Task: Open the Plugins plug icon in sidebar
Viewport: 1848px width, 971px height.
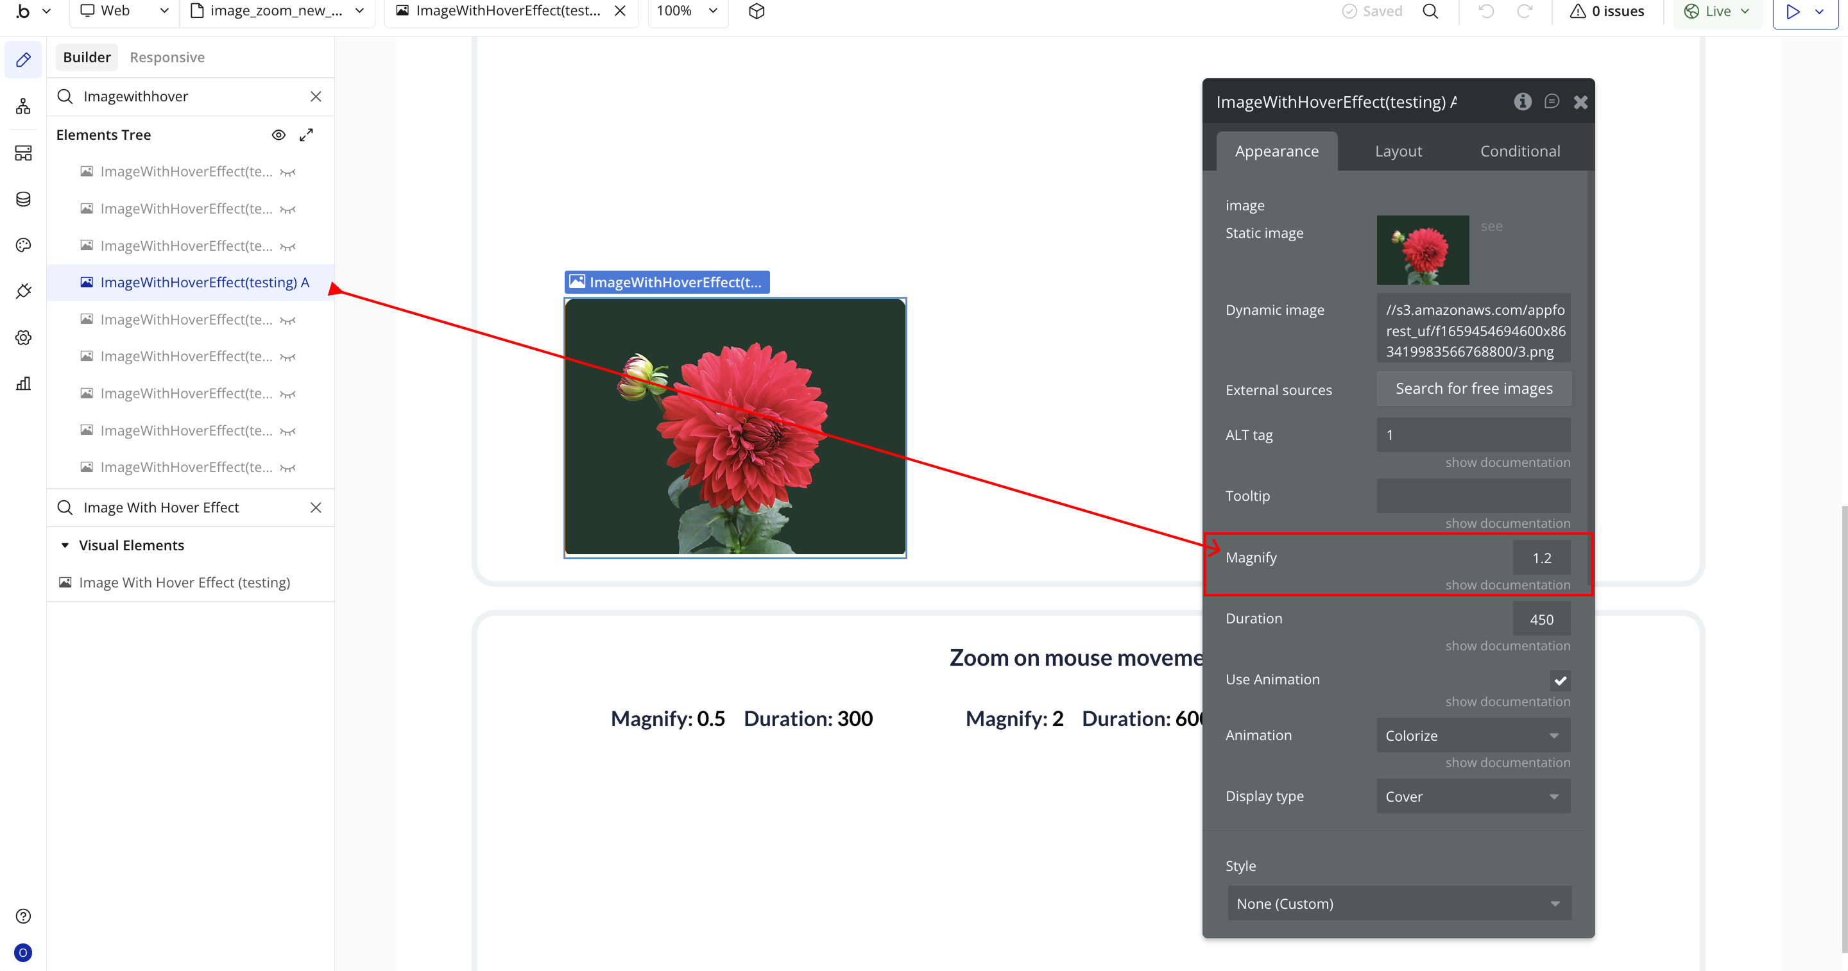Action: point(23,291)
